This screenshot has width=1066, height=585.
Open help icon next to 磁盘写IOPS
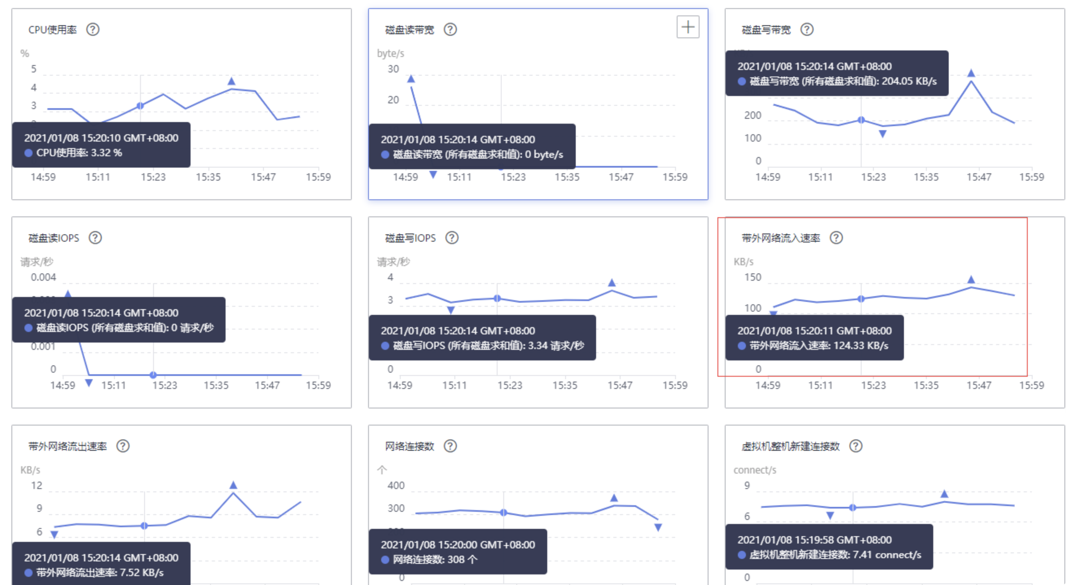coord(452,238)
